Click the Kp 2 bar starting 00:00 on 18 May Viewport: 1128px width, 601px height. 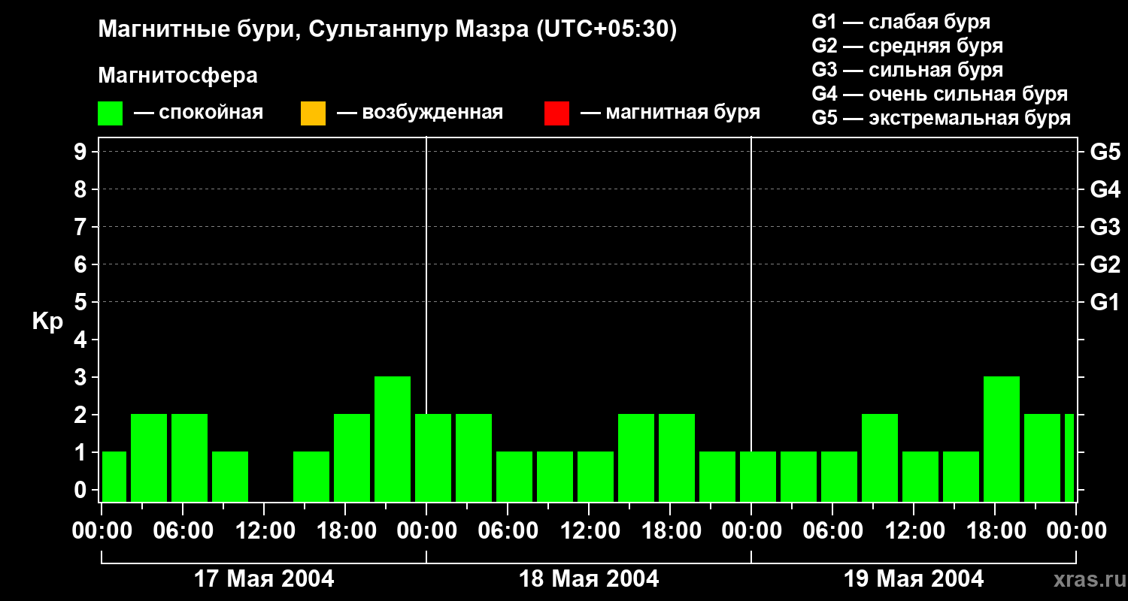pos(433,458)
